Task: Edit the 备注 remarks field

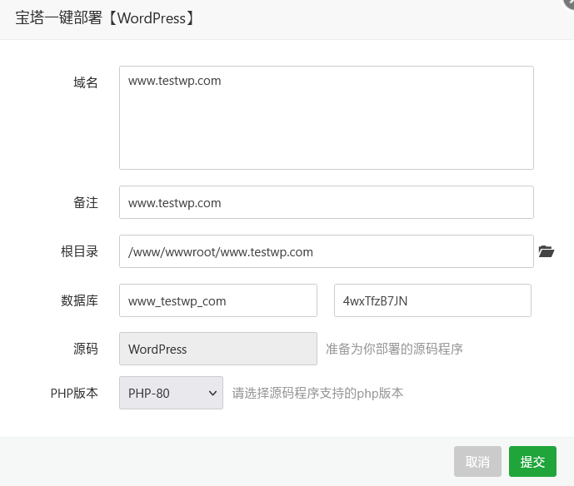Action: click(x=327, y=202)
